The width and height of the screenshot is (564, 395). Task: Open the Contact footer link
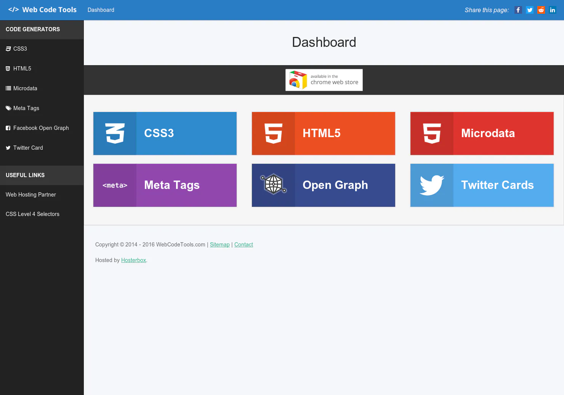point(244,245)
